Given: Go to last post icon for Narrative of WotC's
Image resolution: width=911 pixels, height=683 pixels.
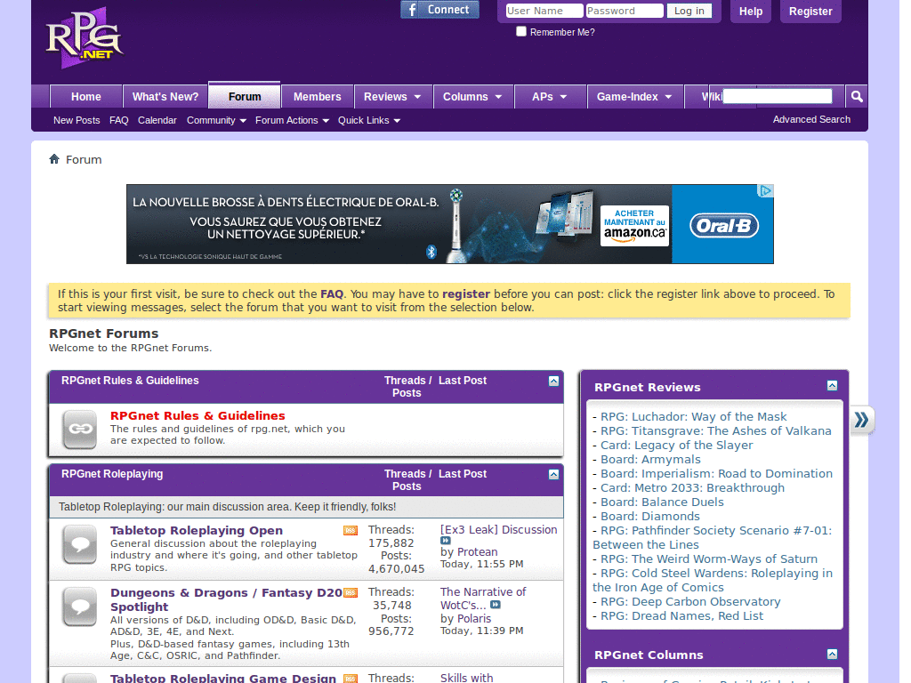Looking at the screenshot, I should [x=495, y=605].
